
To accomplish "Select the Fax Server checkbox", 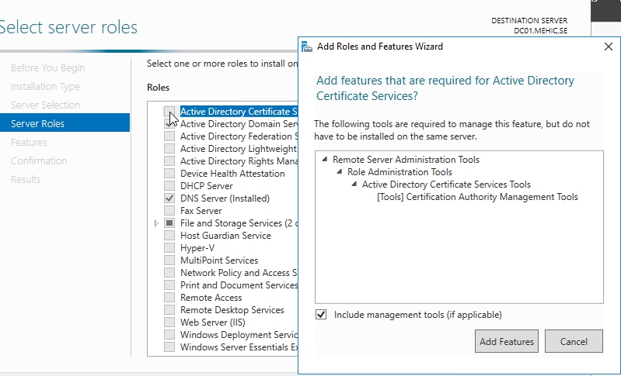I will click(169, 211).
